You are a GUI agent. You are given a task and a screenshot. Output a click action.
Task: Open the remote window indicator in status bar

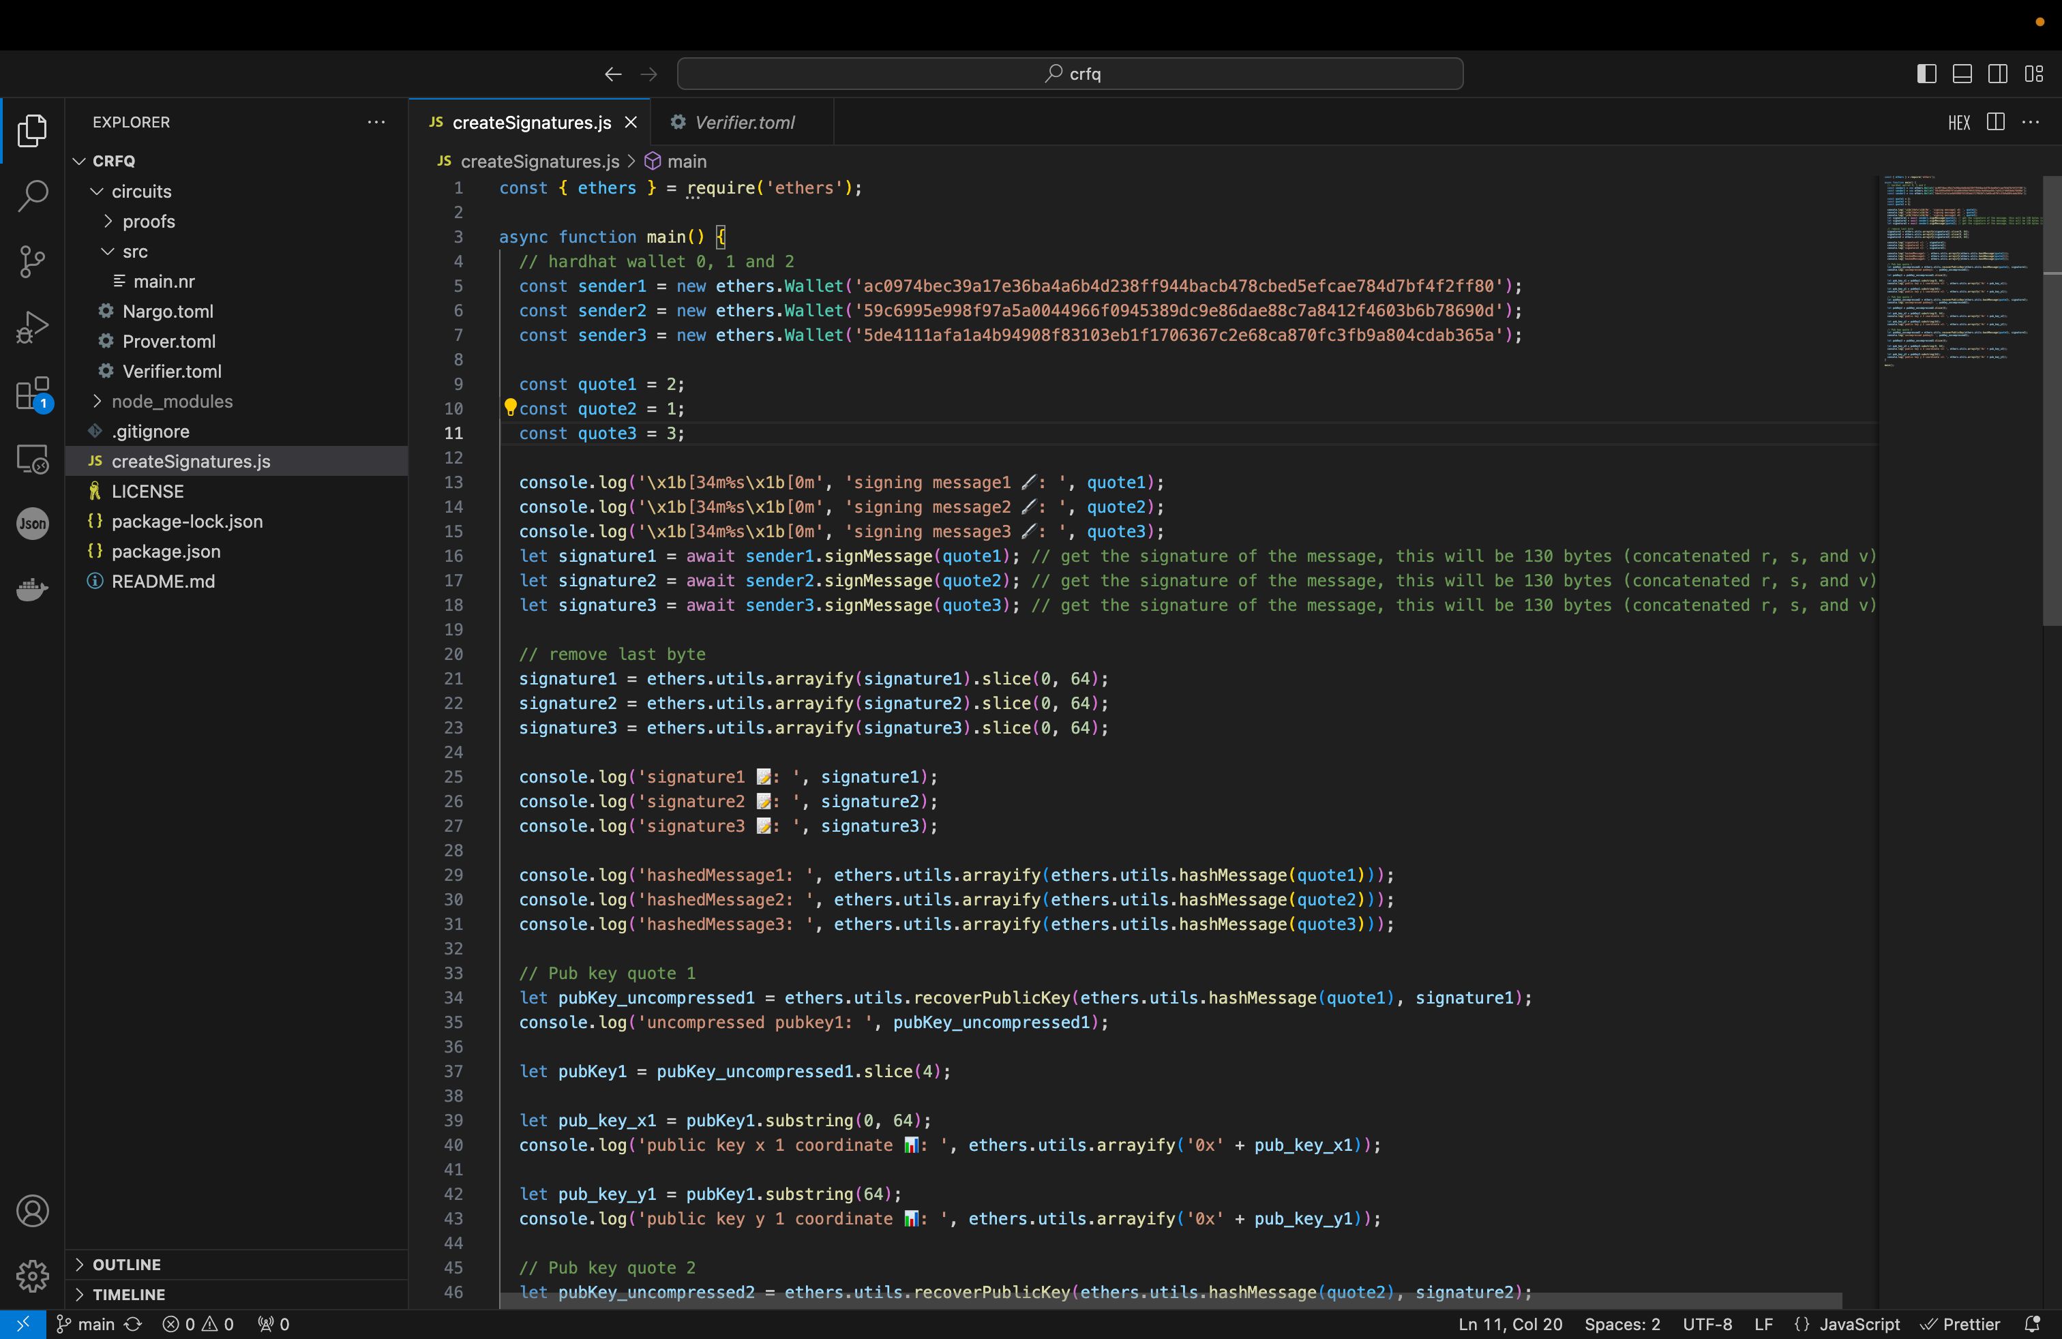point(23,1324)
